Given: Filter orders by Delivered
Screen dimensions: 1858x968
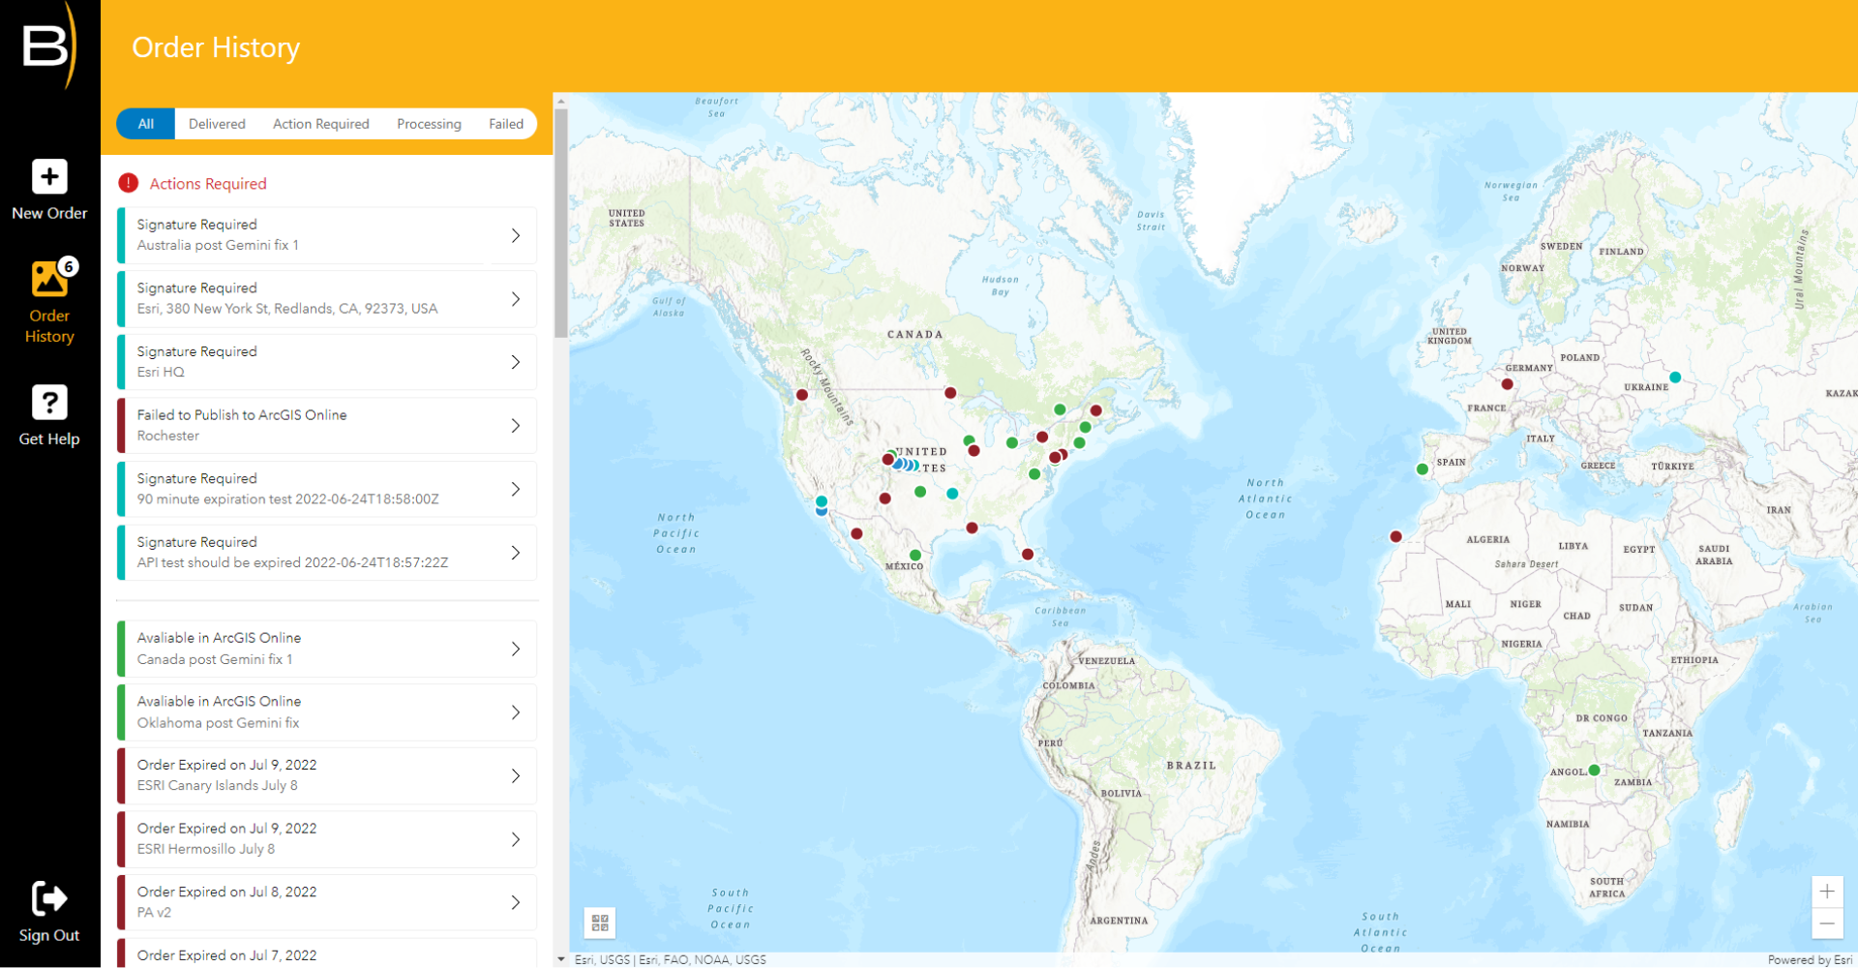Looking at the screenshot, I should 217,124.
